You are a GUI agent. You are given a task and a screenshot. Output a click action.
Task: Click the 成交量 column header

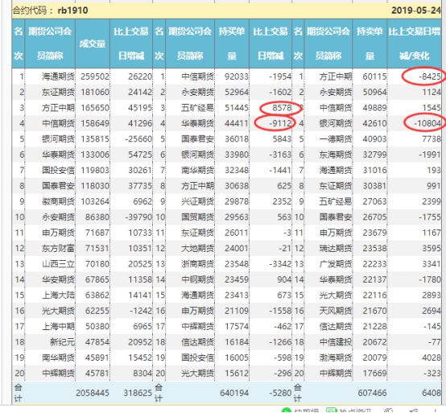(93, 43)
